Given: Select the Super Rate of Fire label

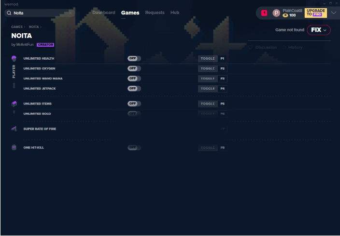Looking at the screenshot, I should click(40, 129).
